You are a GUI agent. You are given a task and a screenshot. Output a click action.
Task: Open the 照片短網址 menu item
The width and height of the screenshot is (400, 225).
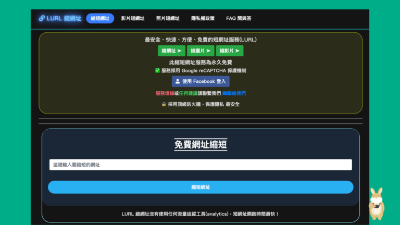coord(168,18)
